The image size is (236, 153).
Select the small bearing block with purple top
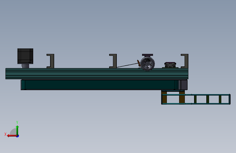click(170, 65)
